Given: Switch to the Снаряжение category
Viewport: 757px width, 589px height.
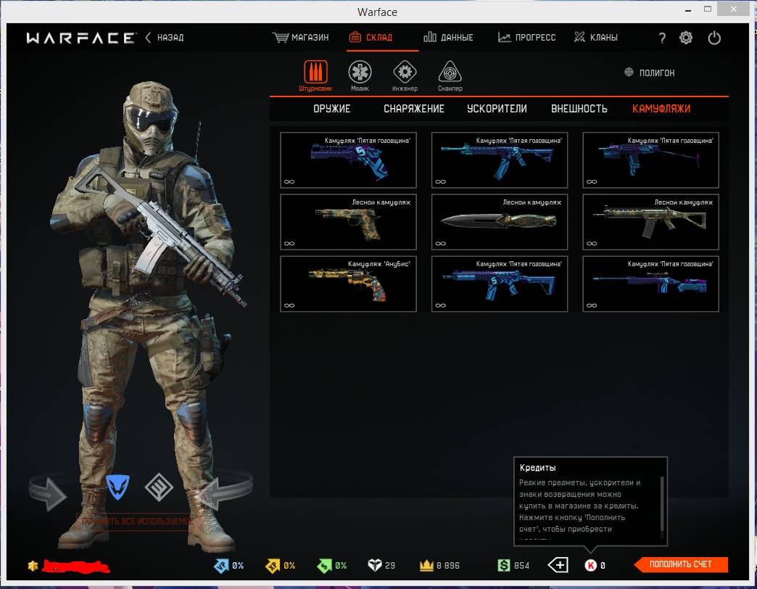Looking at the screenshot, I should pos(414,109).
